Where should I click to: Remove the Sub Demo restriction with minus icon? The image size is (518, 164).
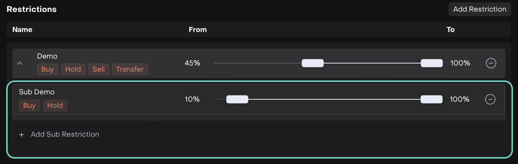click(x=490, y=99)
